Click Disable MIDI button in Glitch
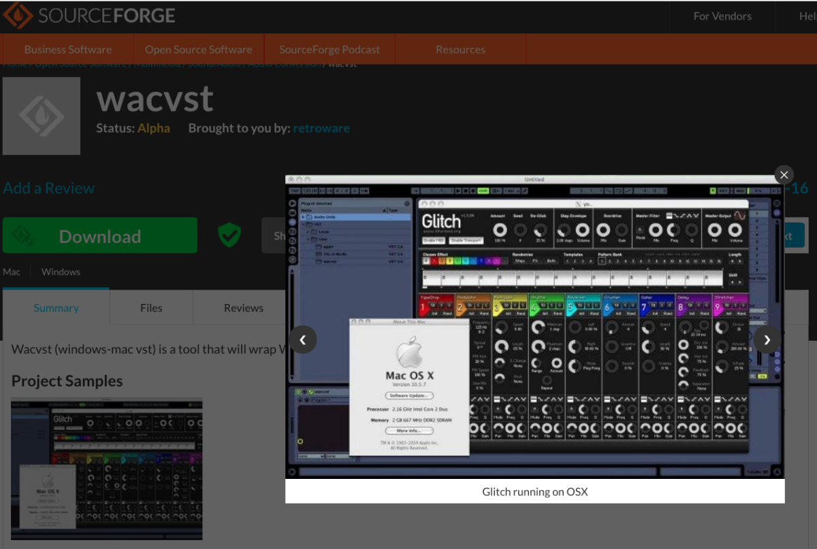Image resolution: width=817 pixels, height=549 pixels. (433, 240)
